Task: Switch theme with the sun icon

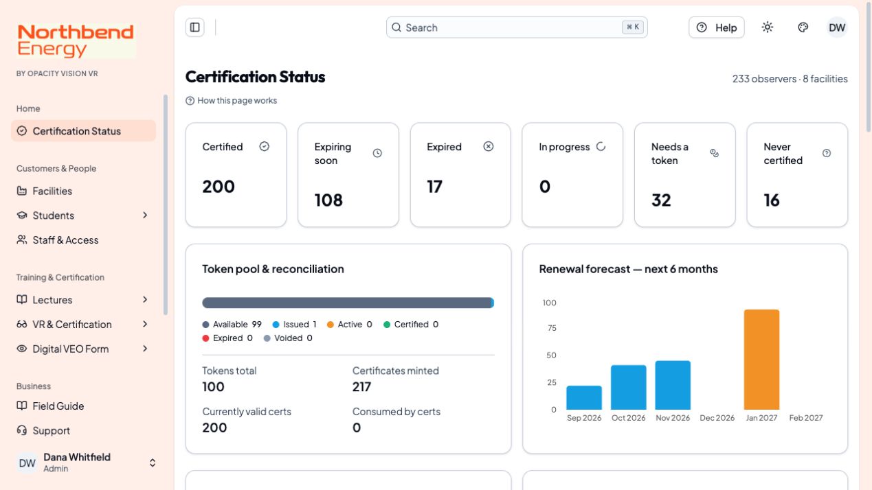Action: [x=768, y=27]
